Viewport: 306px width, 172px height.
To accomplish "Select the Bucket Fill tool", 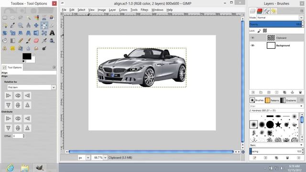I will tap(5, 41).
